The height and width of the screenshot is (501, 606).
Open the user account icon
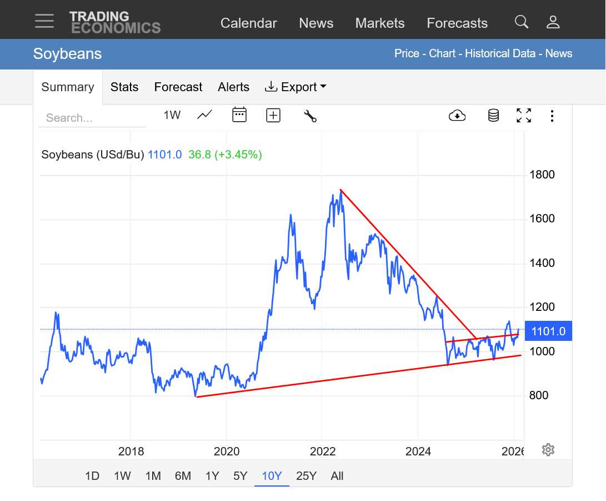pos(553,22)
